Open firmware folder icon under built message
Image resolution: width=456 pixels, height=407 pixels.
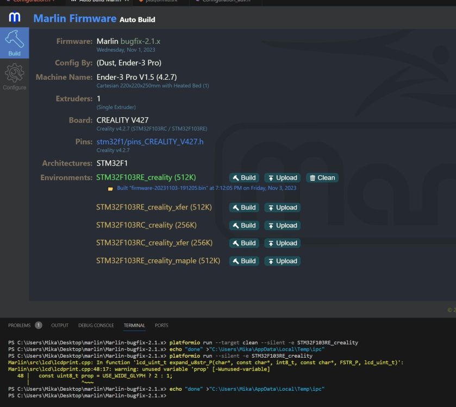point(110,189)
